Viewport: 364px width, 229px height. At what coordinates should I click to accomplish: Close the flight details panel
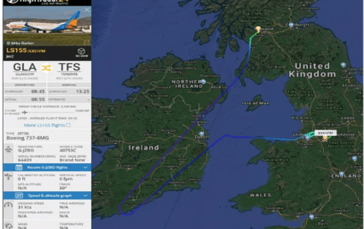point(87,10)
